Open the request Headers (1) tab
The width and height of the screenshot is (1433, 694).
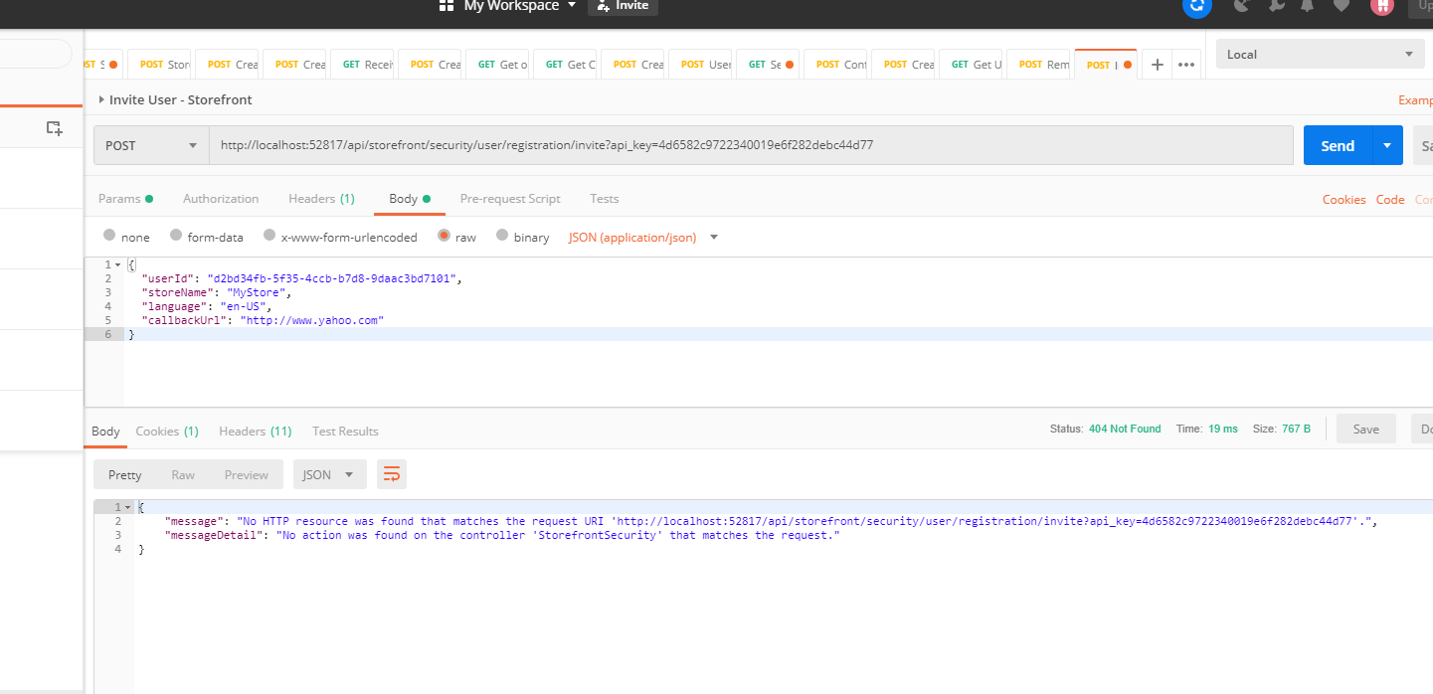(321, 199)
